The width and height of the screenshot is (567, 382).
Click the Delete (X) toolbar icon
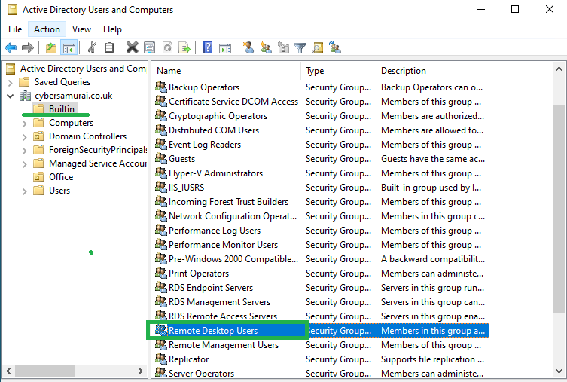(x=133, y=48)
